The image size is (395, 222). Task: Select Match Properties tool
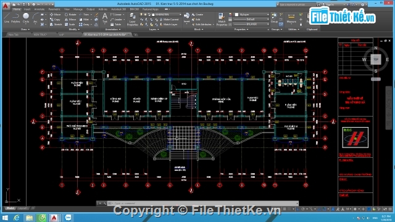click(222, 20)
